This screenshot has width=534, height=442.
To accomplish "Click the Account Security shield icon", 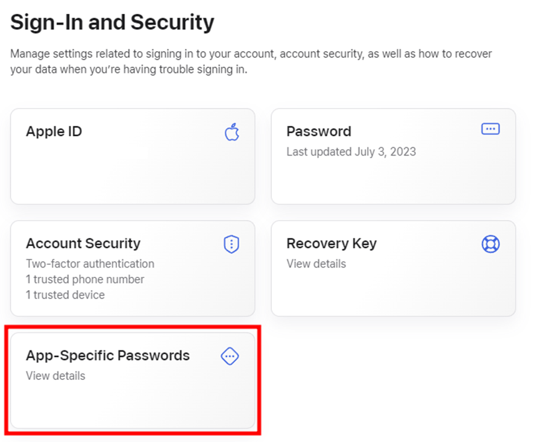I will pyautogui.click(x=231, y=244).
